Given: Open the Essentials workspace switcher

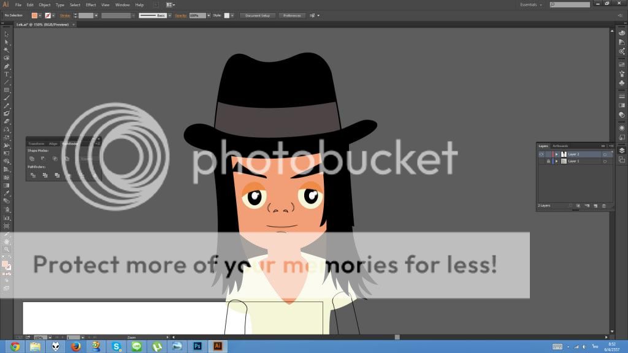Looking at the screenshot, I should pyautogui.click(x=531, y=5).
